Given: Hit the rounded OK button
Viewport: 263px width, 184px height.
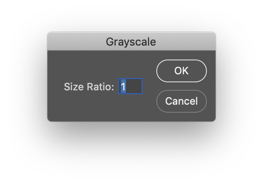Looking at the screenshot, I should click(181, 71).
